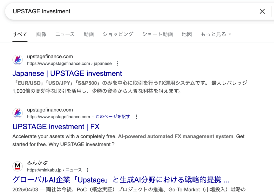
Task: Click the https://www.upstagefinance.com › japanese URL
Action: point(69,64)
